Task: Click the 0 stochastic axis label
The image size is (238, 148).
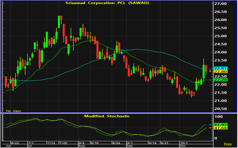Action: click(216, 138)
